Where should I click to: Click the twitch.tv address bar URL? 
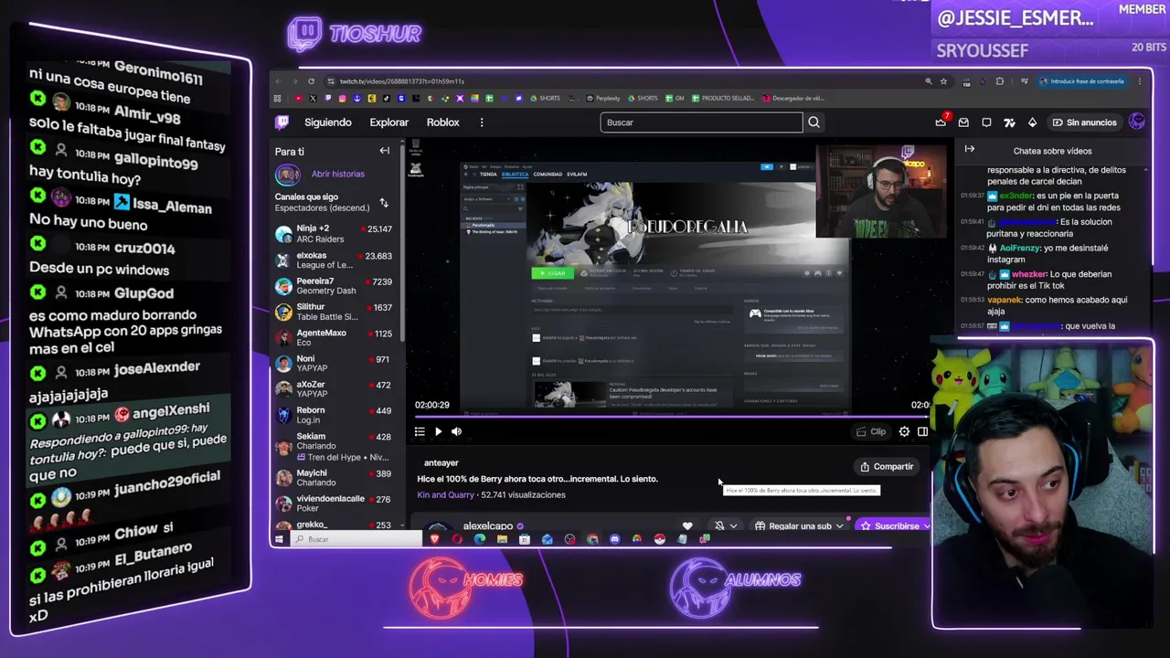[x=402, y=81]
